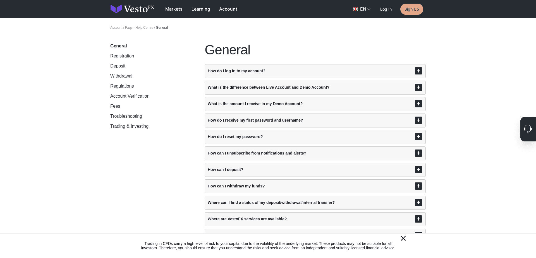Click the plus icon beside 'Where are VestoFX services are available?'

click(418, 219)
